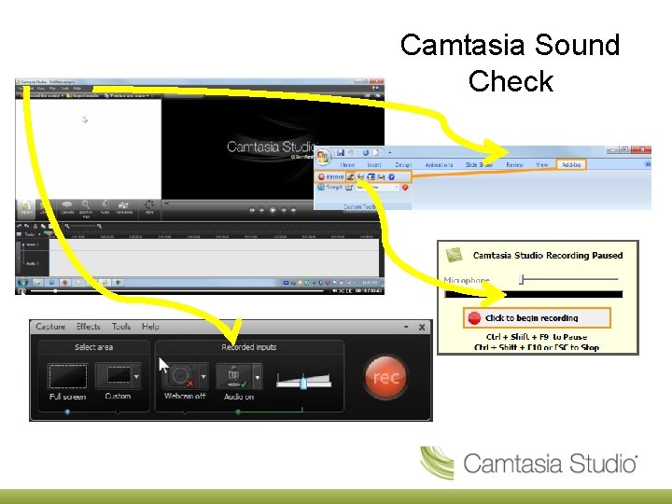Click the Clip Bin tab in Camtasia Studio

pos(26,208)
